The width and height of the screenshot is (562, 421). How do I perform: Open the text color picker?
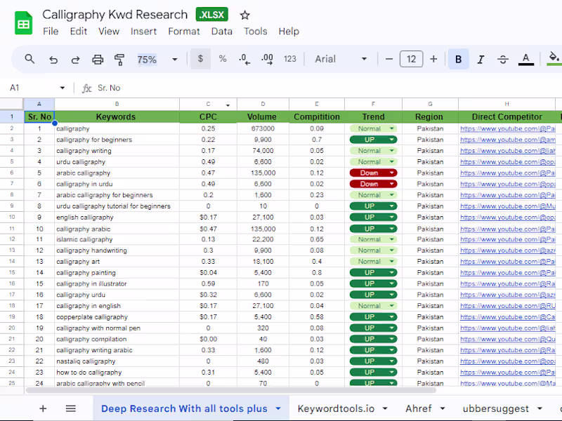click(x=525, y=60)
